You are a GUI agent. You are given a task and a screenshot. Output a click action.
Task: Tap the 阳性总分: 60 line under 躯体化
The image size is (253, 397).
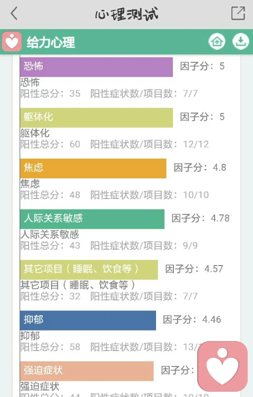(x=50, y=144)
